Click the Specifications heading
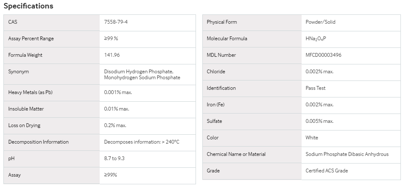The height and width of the screenshot is (186, 403). coord(28,6)
